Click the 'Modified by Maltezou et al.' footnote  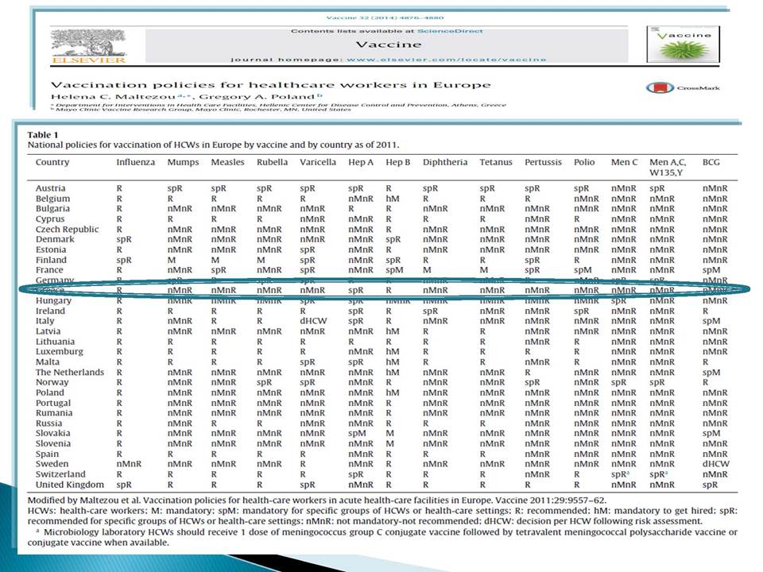pos(317,500)
